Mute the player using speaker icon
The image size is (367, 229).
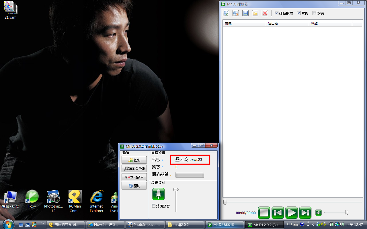coord(318,213)
